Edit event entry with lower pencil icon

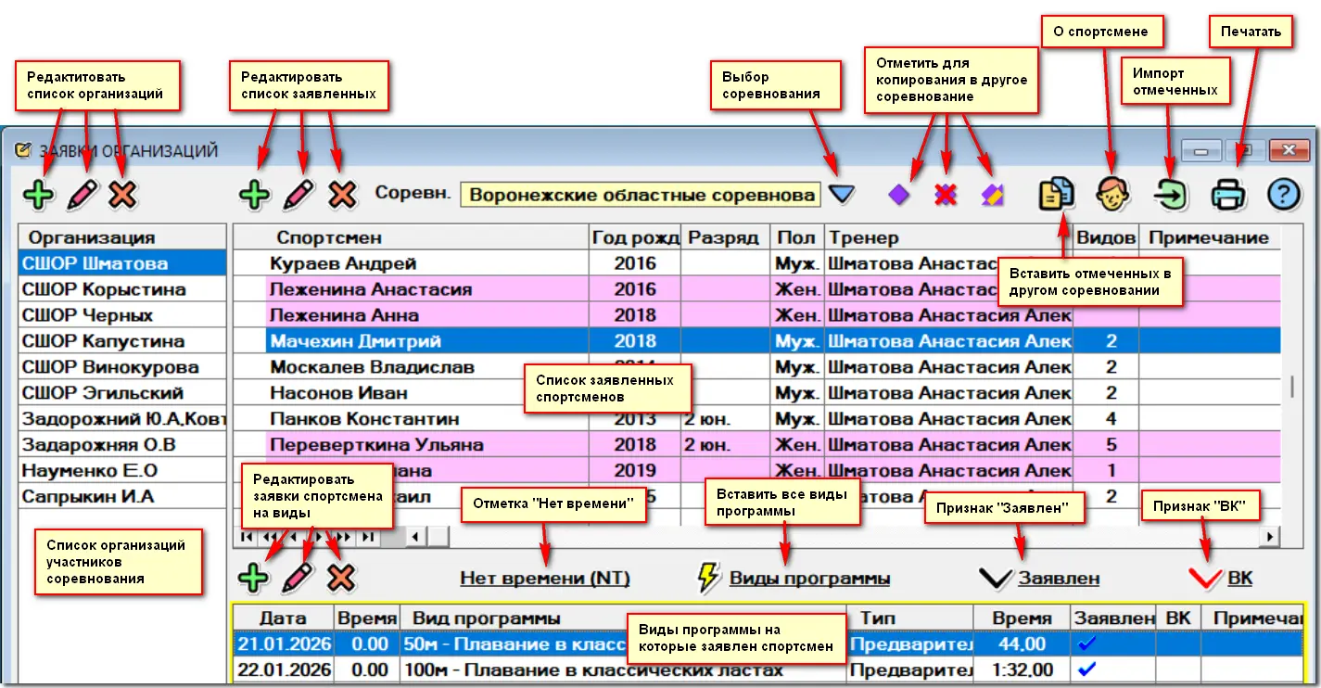[x=298, y=579]
